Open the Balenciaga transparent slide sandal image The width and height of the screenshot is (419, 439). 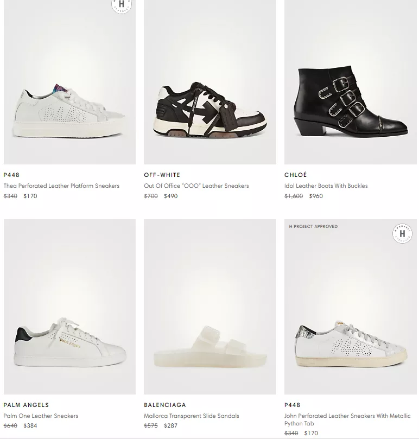tap(210, 307)
